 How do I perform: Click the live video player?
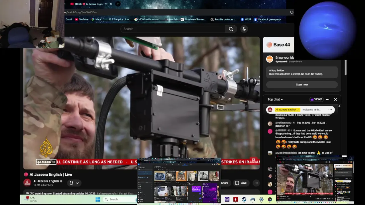pos(141,103)
